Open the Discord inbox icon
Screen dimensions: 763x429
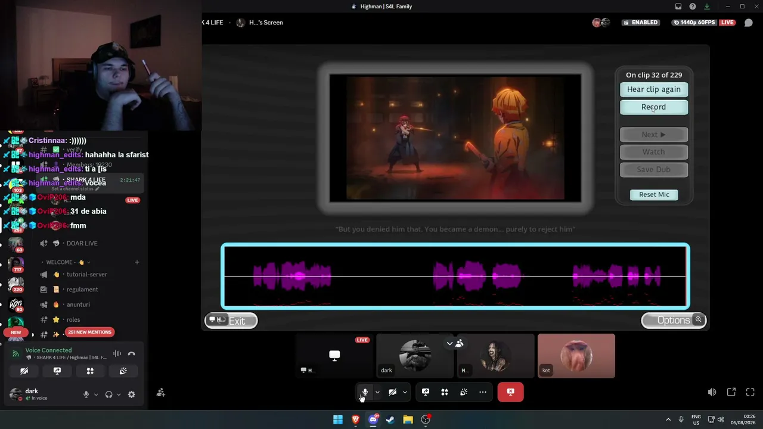coord(678,7)
